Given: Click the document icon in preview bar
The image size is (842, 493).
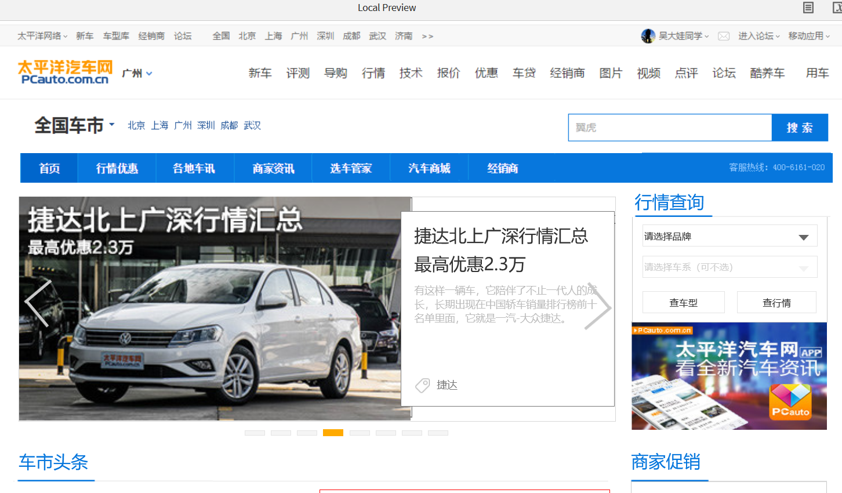Looking at the screenshot, I should click(808, 8).
